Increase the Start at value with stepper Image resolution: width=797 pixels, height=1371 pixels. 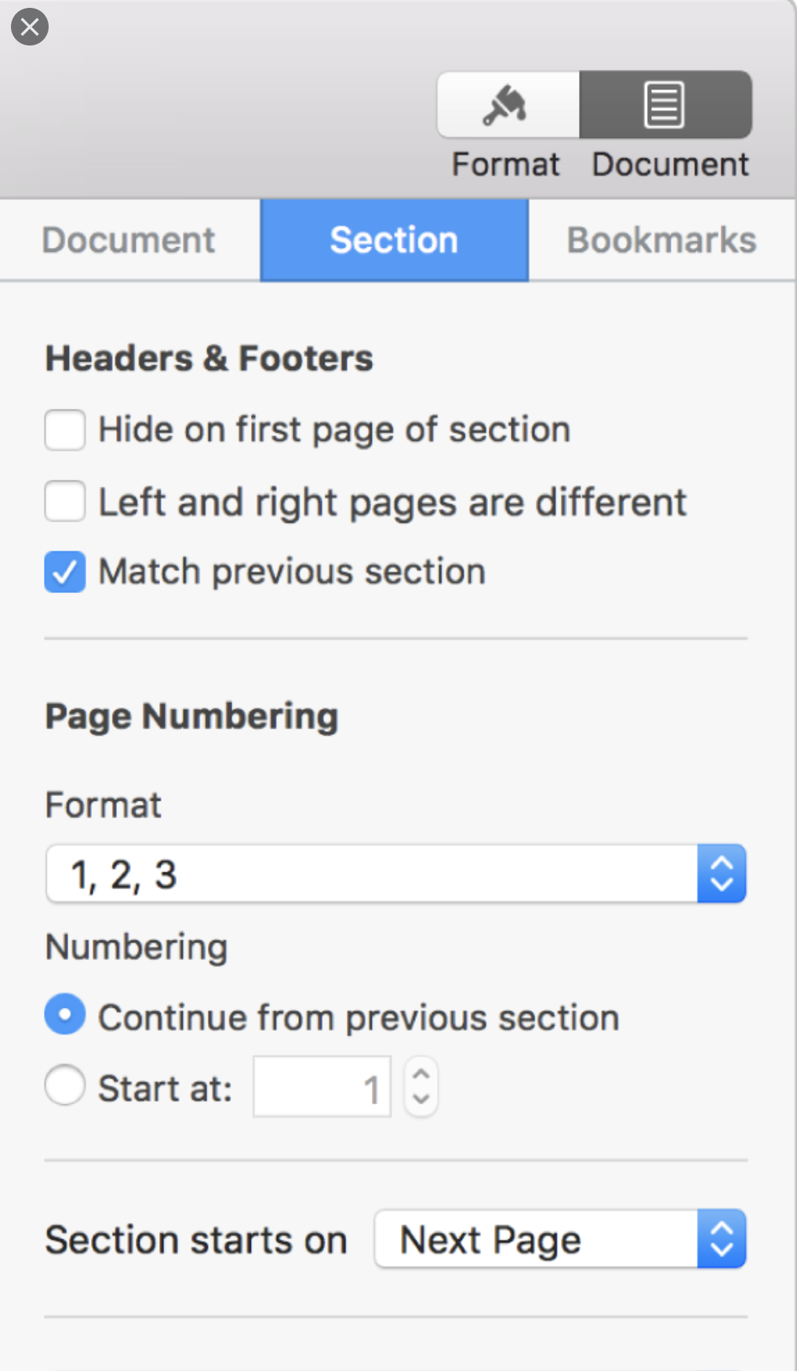[421, 1075]
